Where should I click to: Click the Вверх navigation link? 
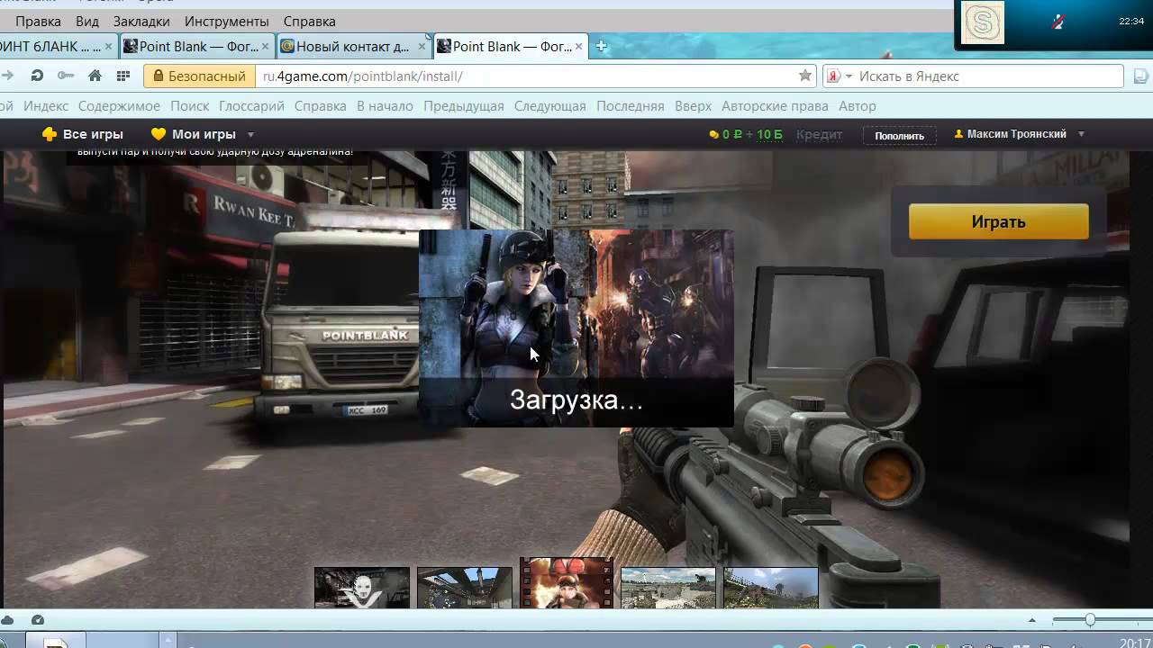click(x=693, y=106)
